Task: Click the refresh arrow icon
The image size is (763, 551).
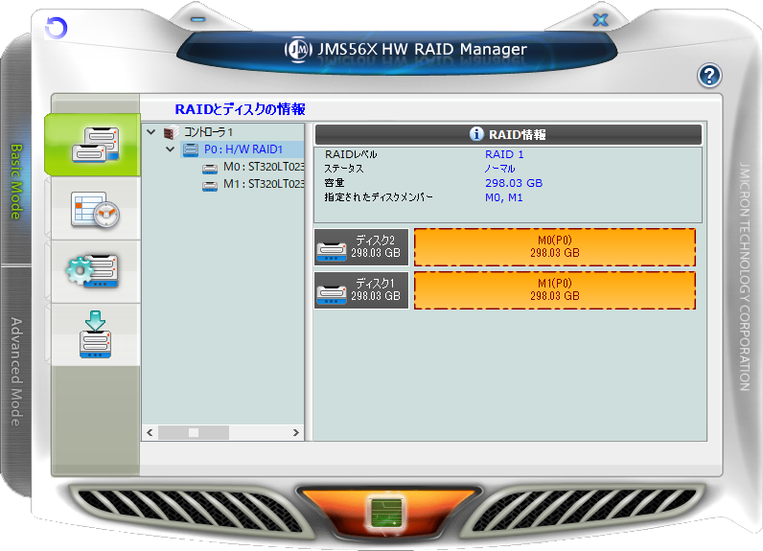Action: (56, 28)
